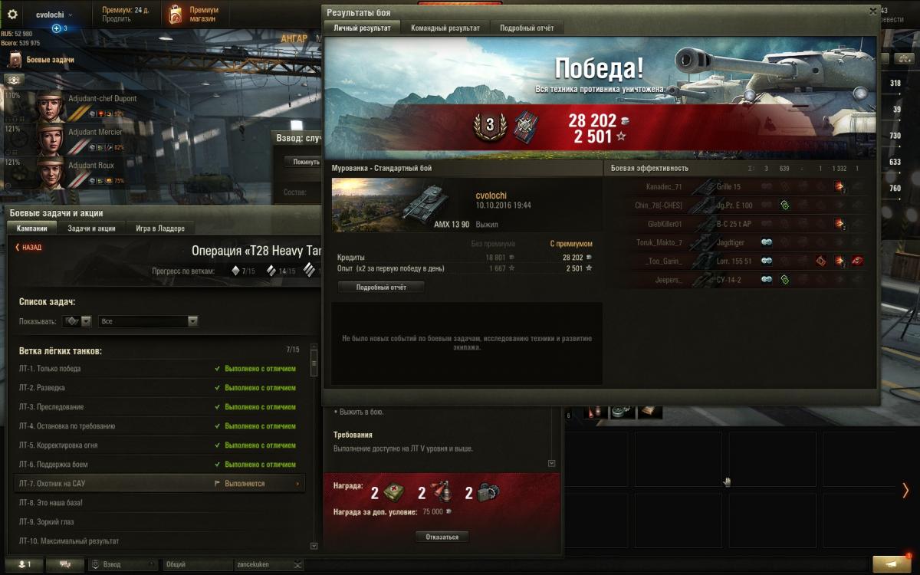This screenshot has height=575, width=920.
Task: Click fire extinguisher reward icon
Action: 442,492
